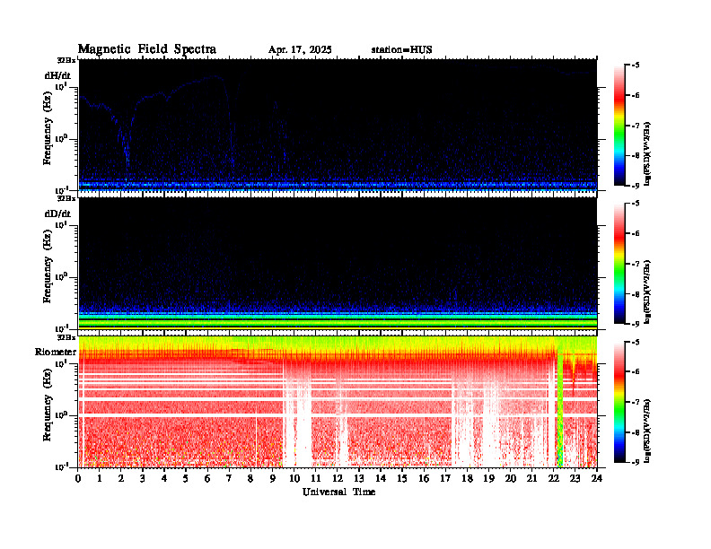Click hour 4 on the time axis
The image size is (711, 549).
coord(164,478)
